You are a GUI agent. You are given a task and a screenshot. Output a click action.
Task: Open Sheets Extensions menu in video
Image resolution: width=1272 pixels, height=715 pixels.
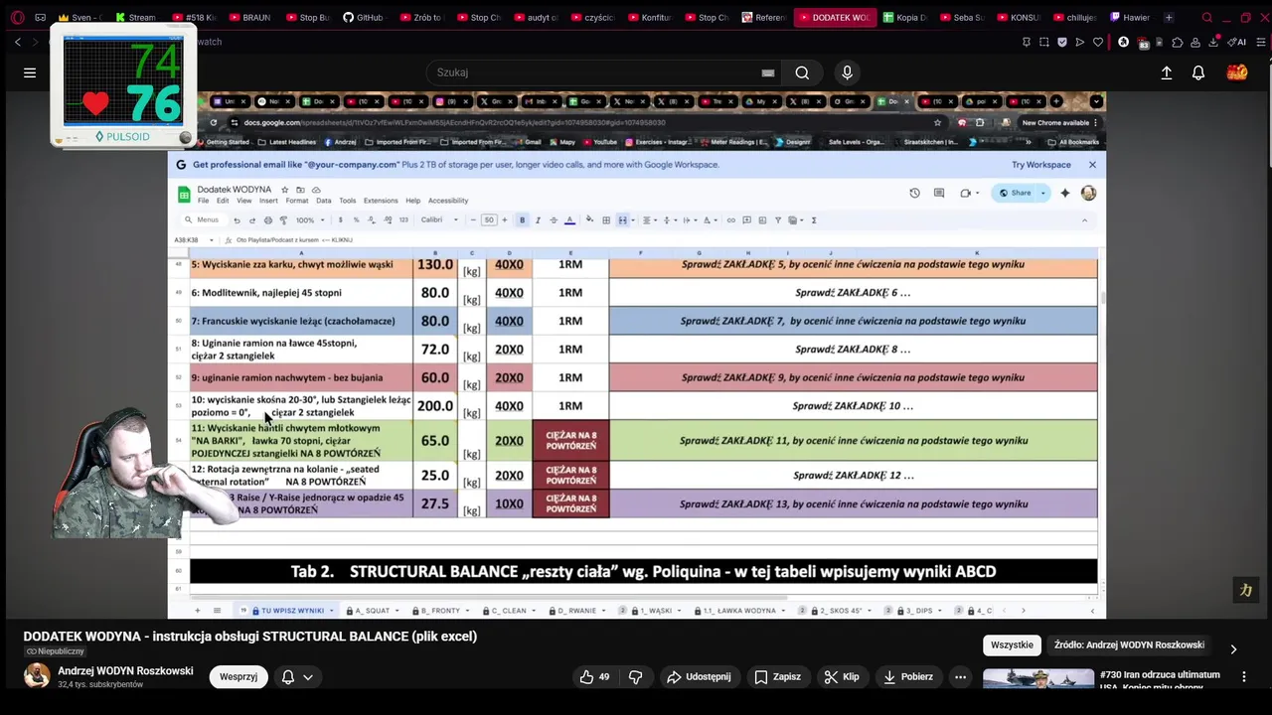[381, 201]
